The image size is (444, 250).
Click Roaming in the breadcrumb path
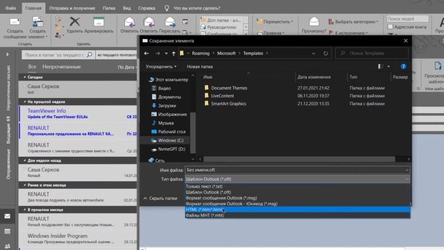200,53
